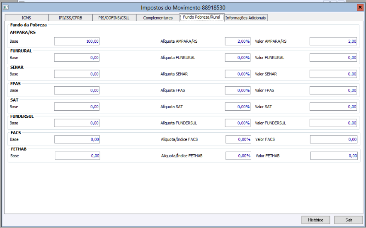Open the Informações Adicionais tab
Image resolution: width=366 pixels, height=228 pixels.
(x=245, y=18)
